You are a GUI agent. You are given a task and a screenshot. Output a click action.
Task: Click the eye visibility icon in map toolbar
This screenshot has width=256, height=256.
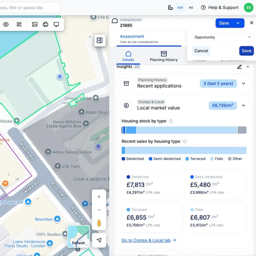click(x=6, y=24)
